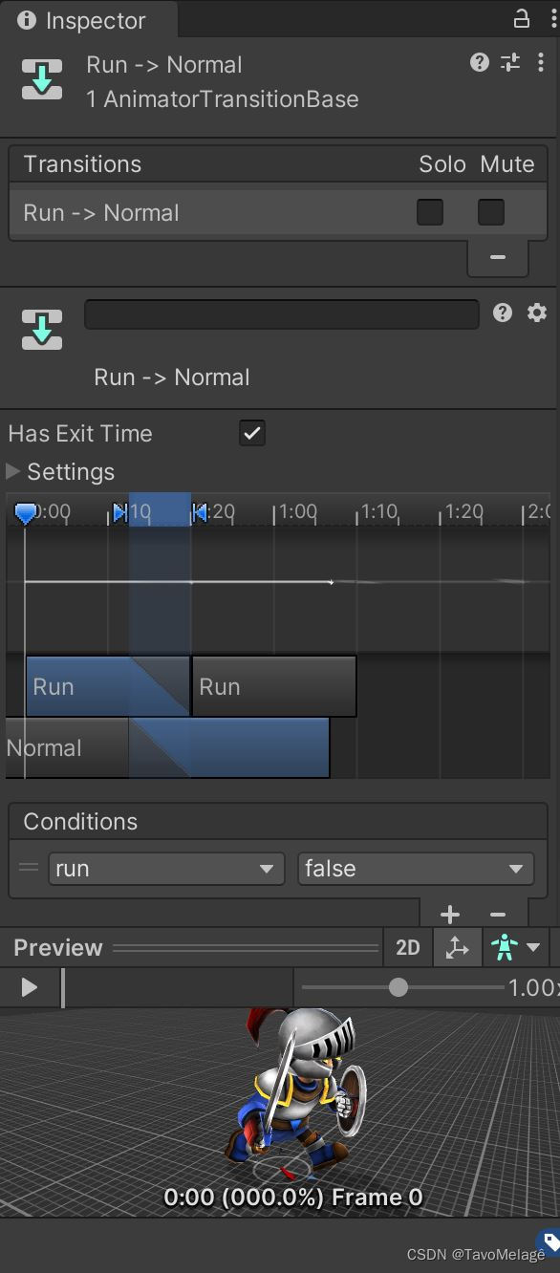
Task: Click the help icon next to the name field
Action: coord(503,313)
